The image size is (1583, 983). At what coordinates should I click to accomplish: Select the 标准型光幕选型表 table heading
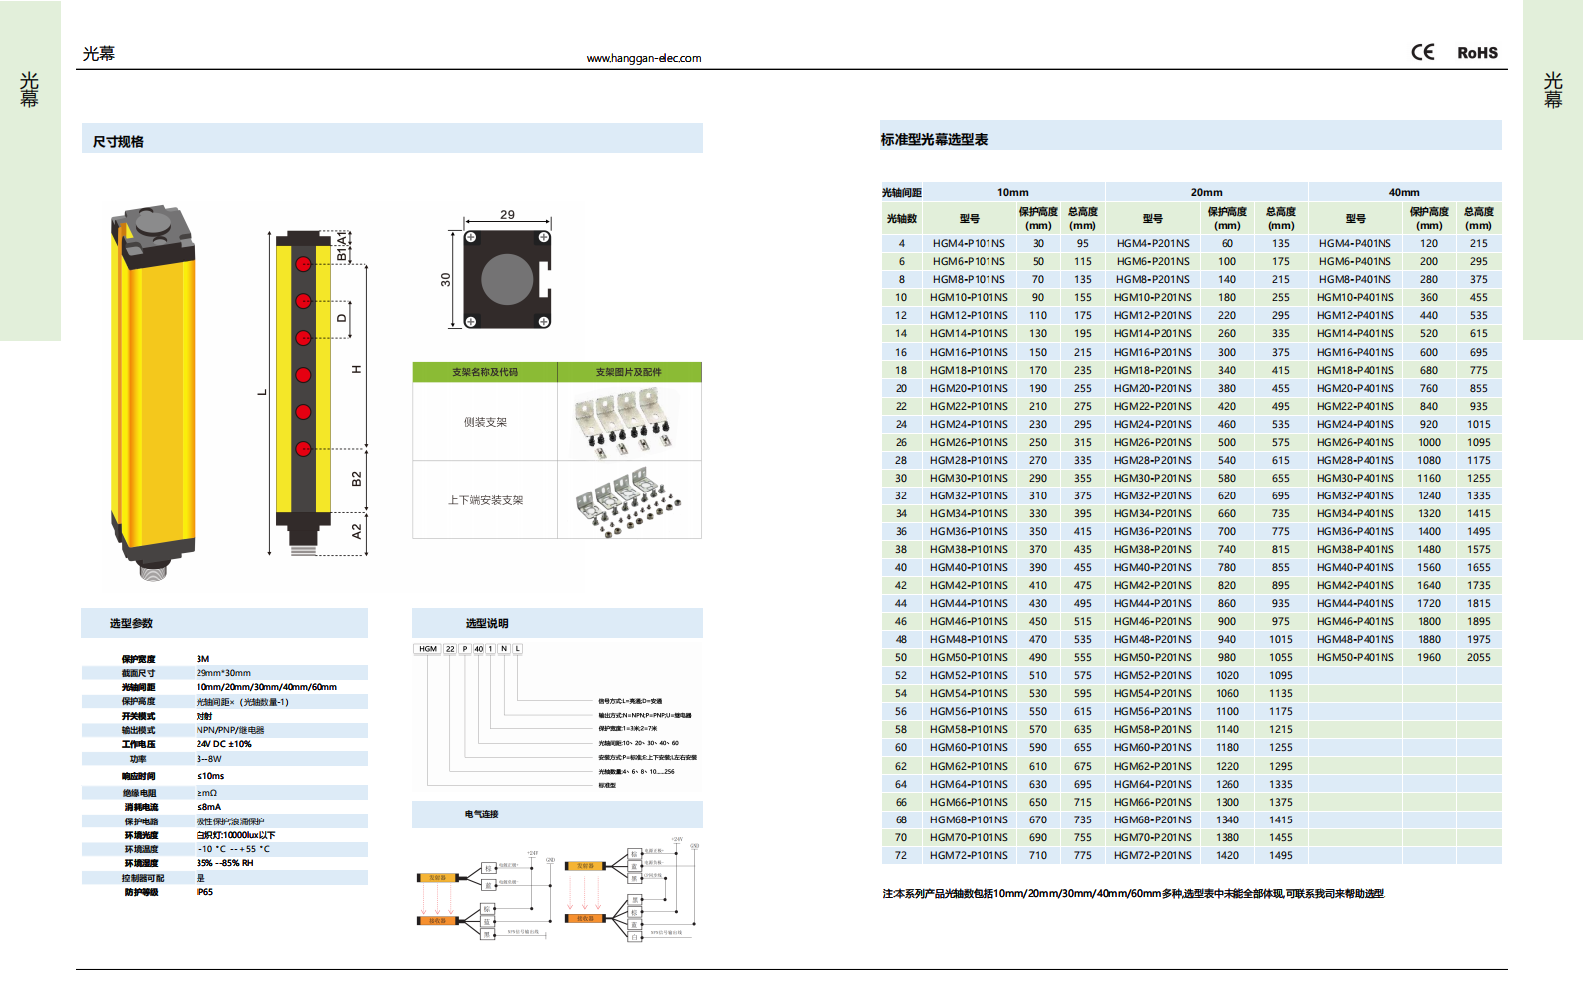pos(934,139)
